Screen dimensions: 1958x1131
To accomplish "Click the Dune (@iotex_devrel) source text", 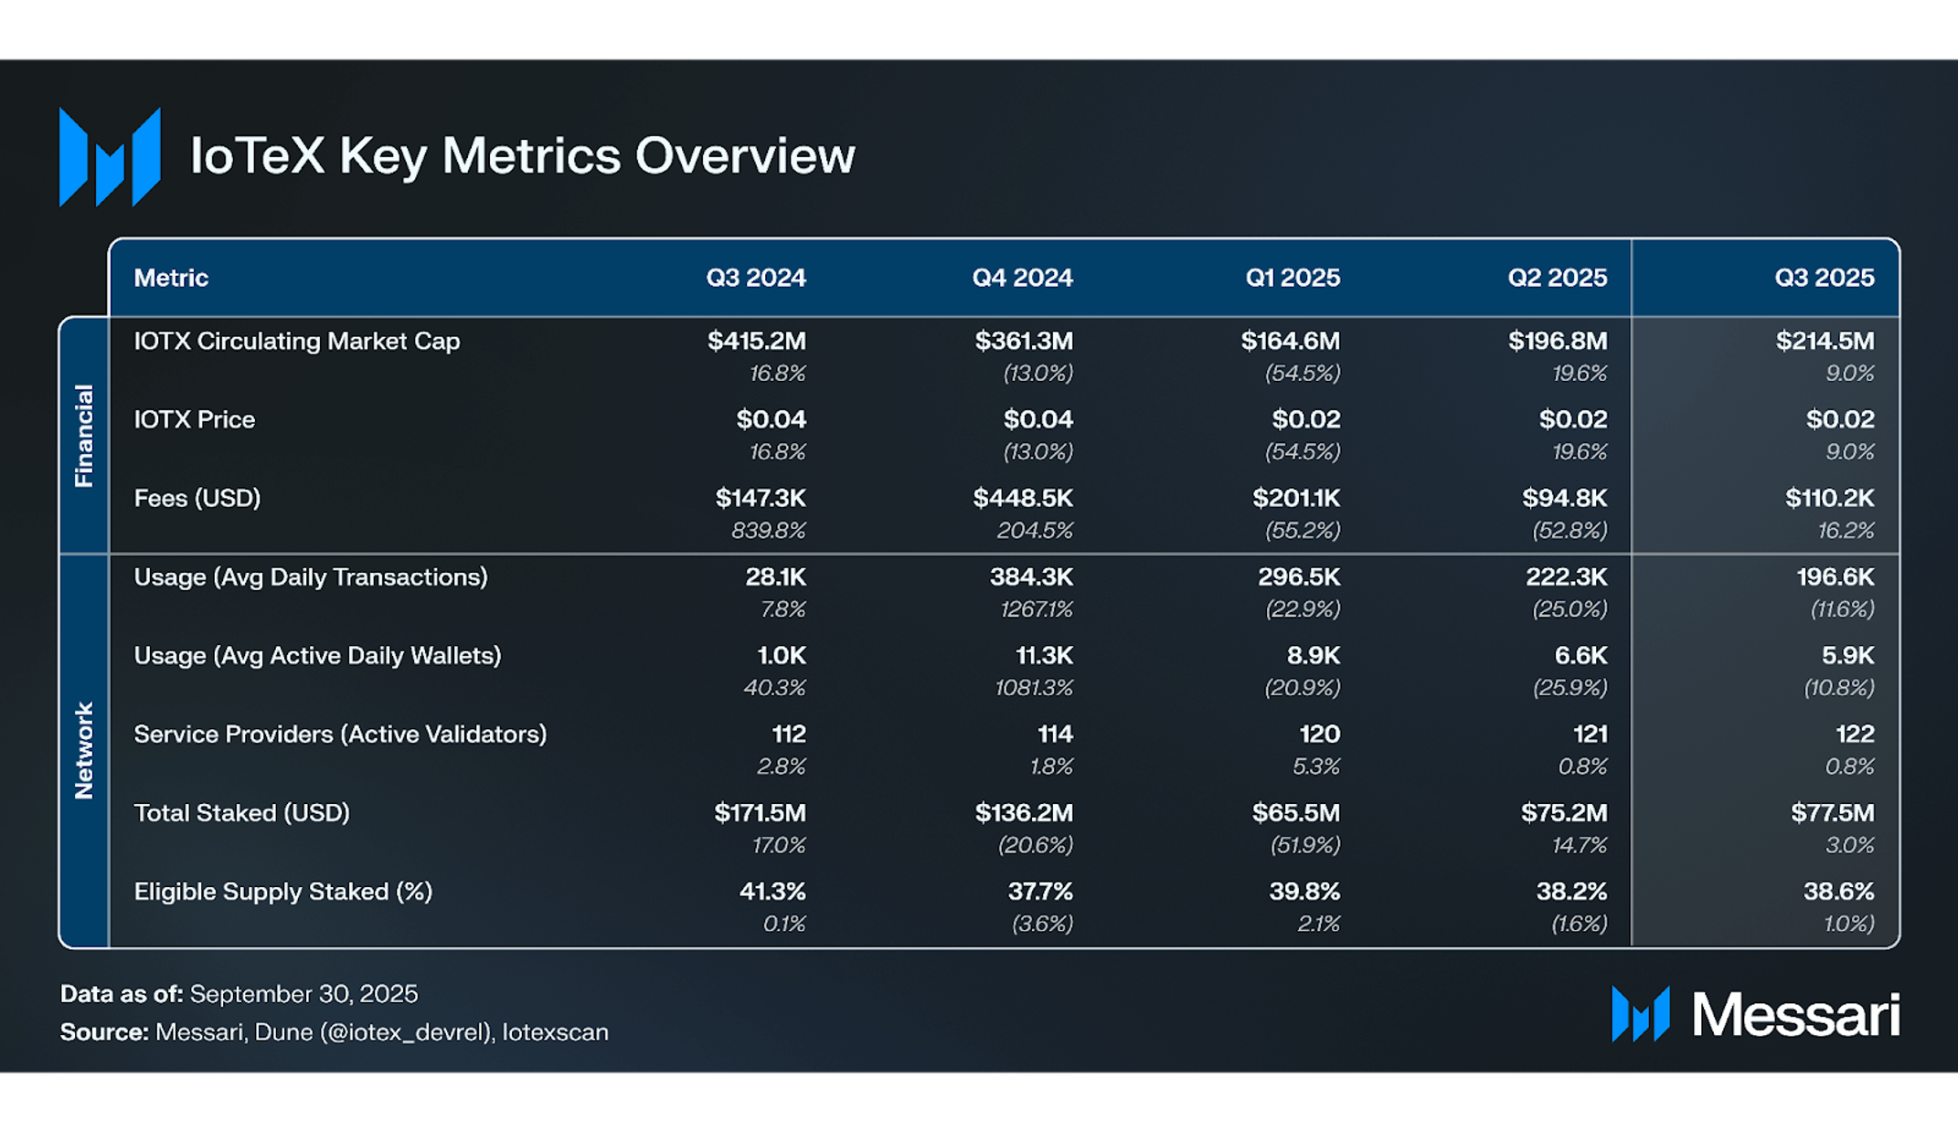I will click(373, 1031).
